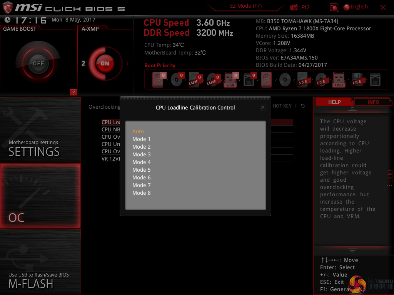This screenshot has height=295, width=394.
Task: Select UEFI USB CD/DVD boot icon
Action: click(x=213, y=80)
